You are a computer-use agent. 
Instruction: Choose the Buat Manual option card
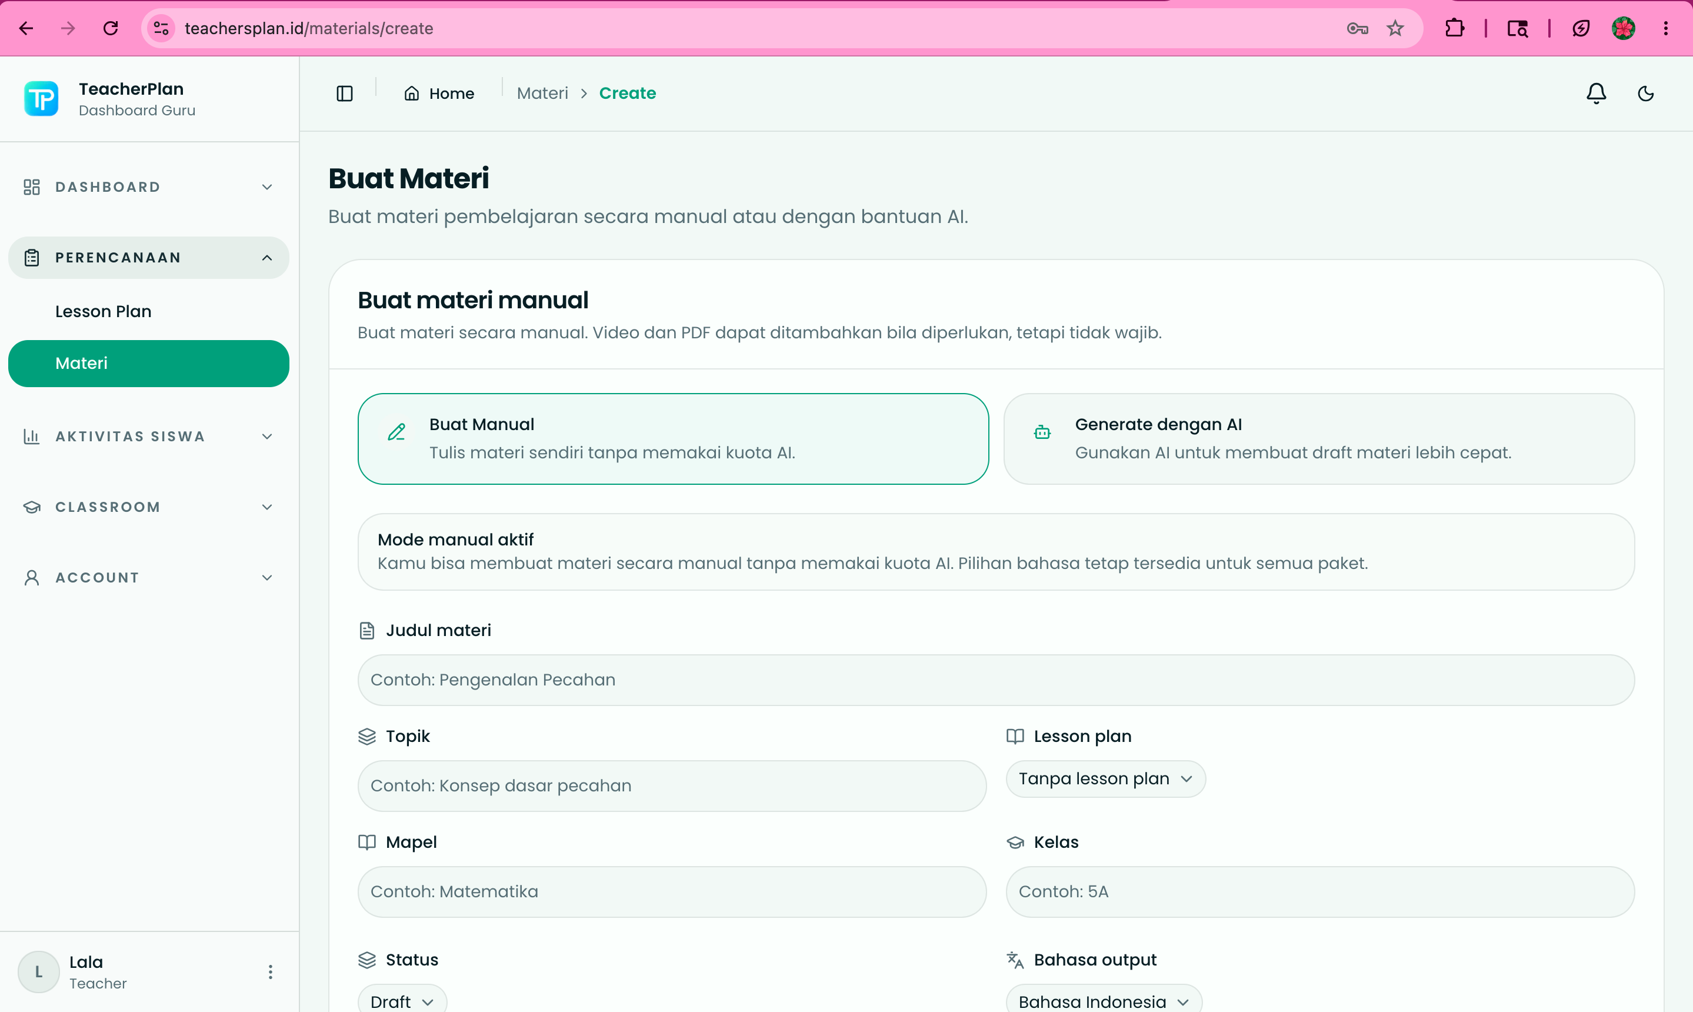click(x=673, y=438)
